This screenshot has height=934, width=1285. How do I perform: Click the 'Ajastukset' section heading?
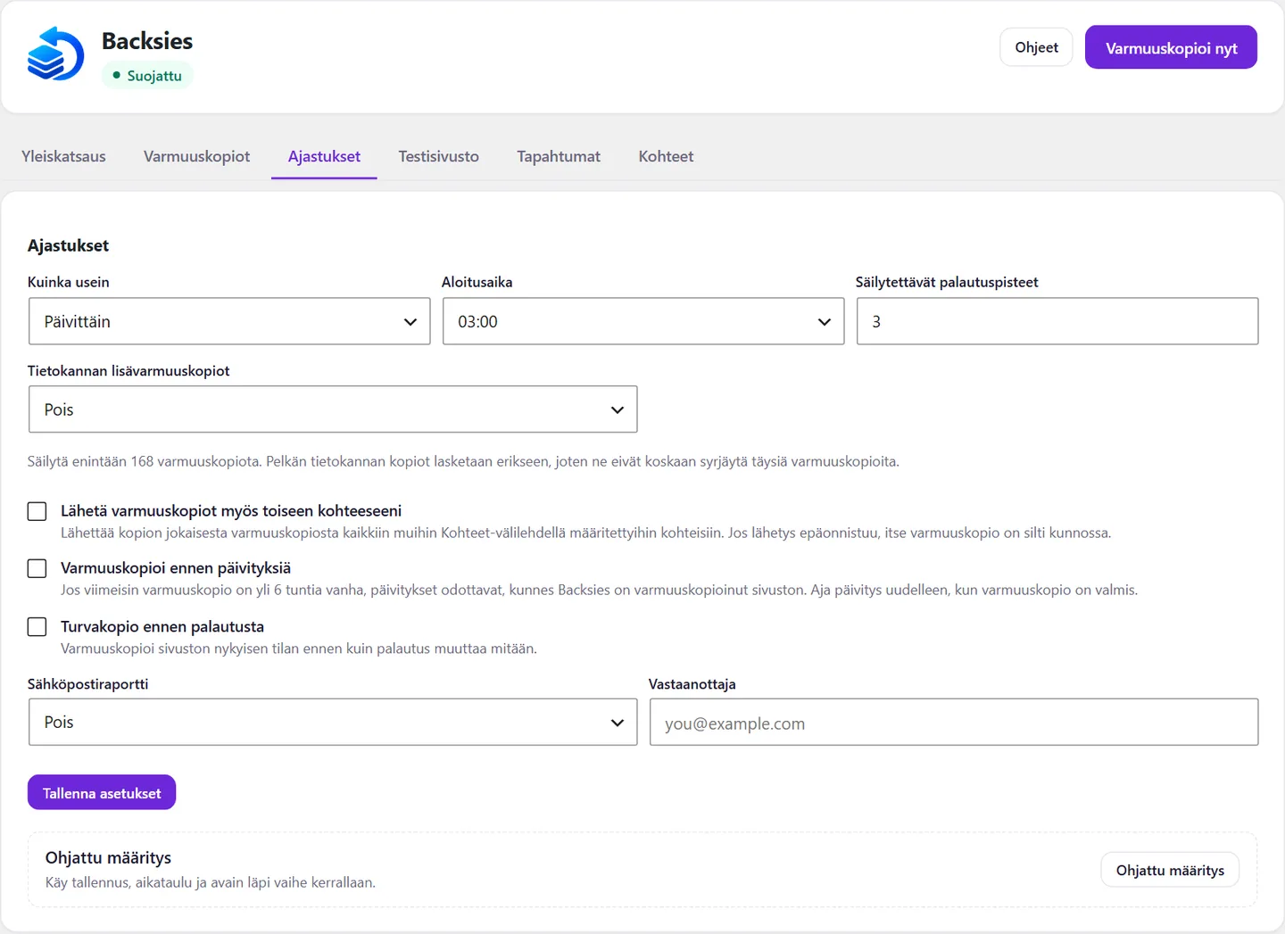(x=68, y=245)
